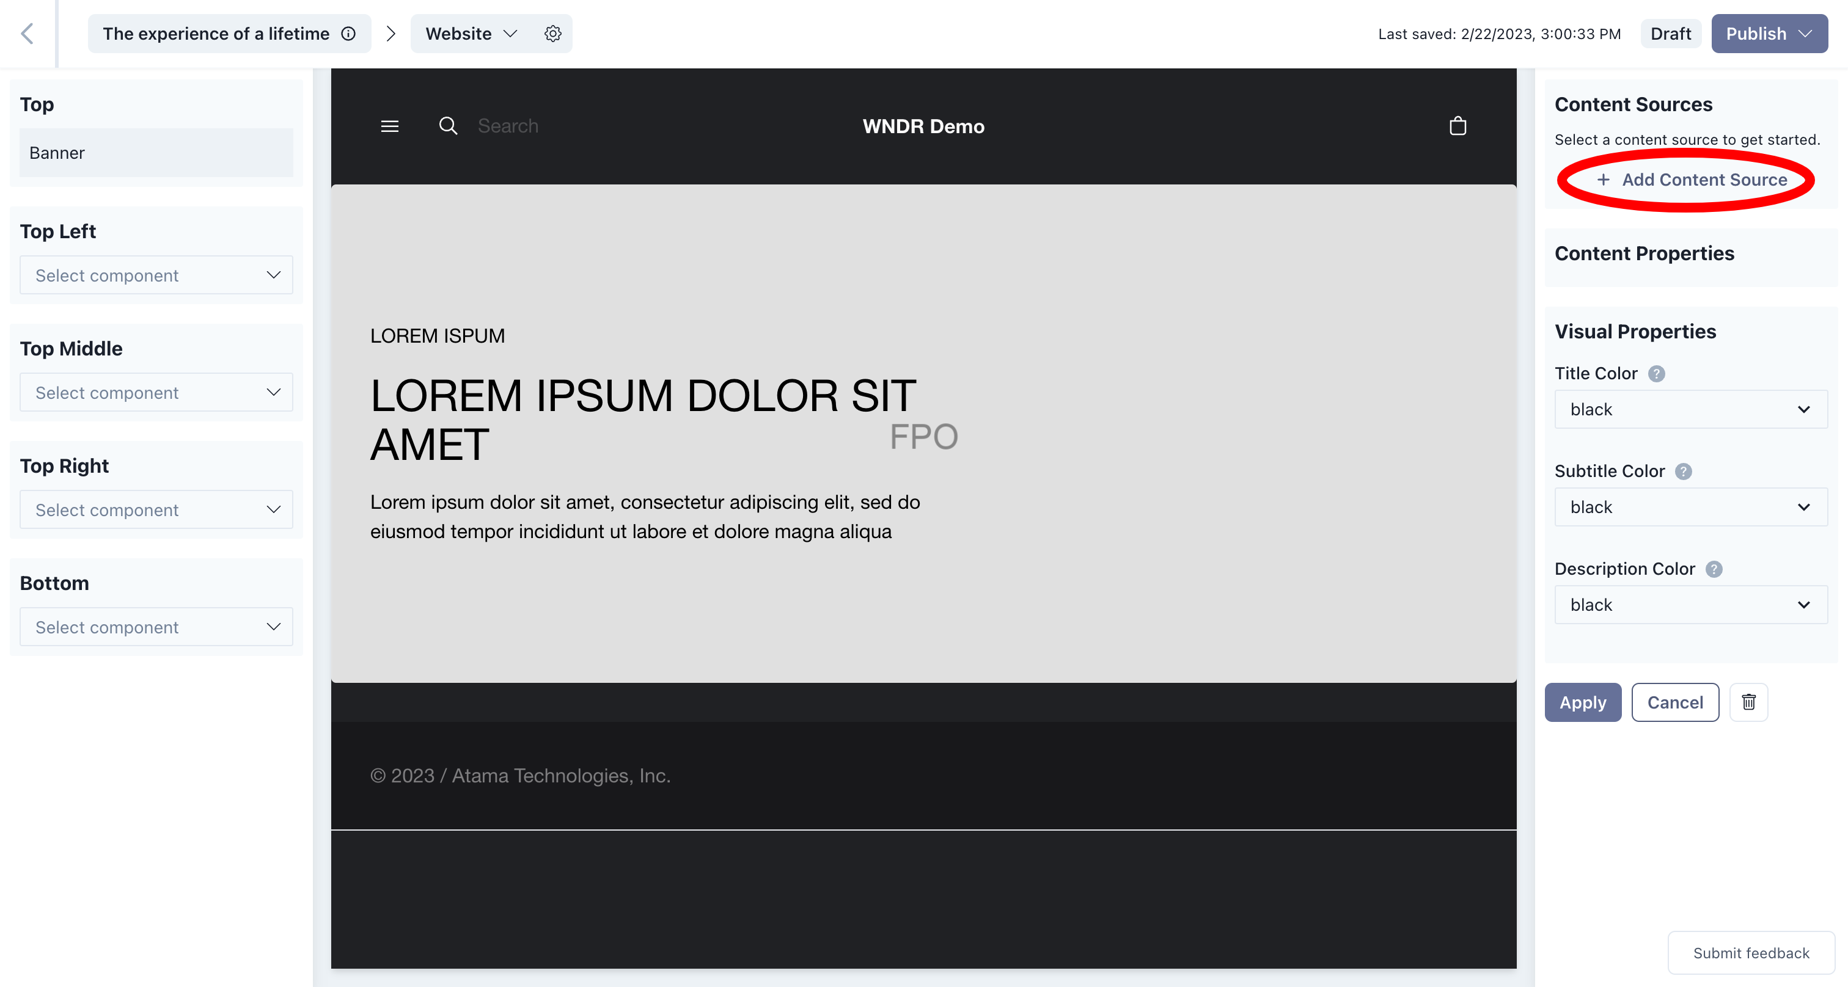This screenshot has height=987, width=1848.
Task: Click Apply to save visual properties
Action: [1583, 702]
